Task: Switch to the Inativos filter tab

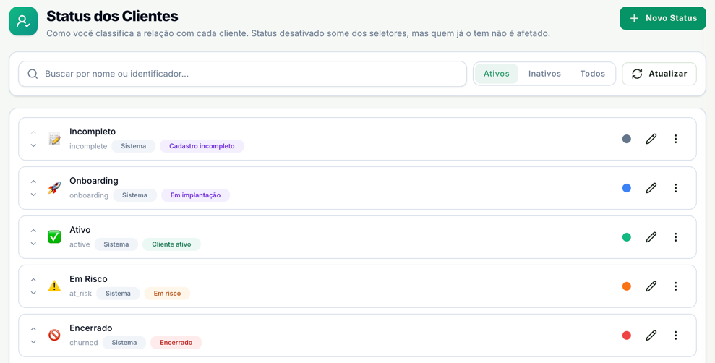Action: coord(544,74)
